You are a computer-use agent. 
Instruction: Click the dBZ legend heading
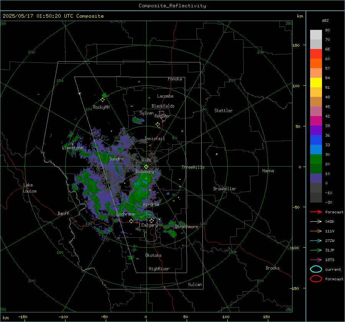tap(325, 20)
